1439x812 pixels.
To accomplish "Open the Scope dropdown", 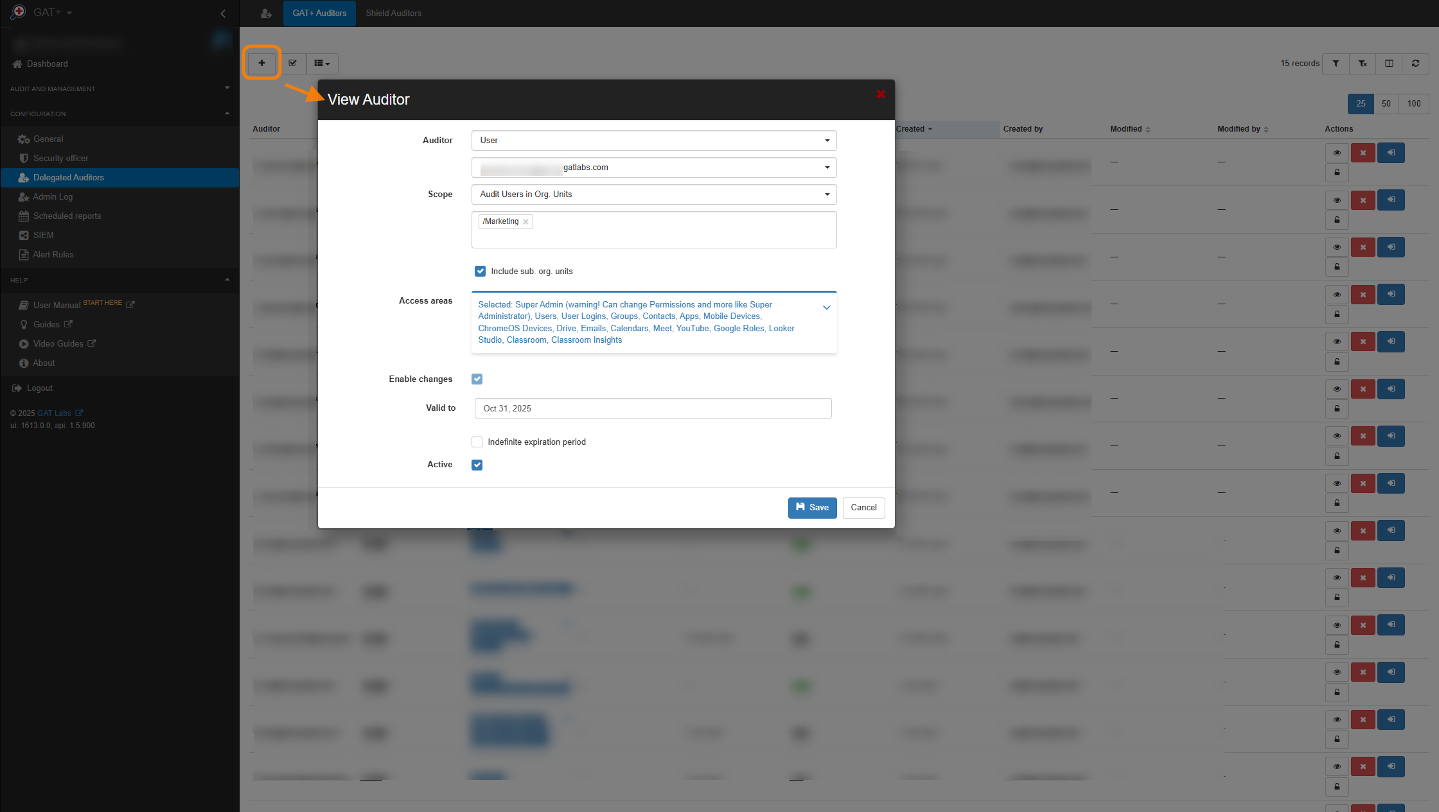I will (653, 194).
